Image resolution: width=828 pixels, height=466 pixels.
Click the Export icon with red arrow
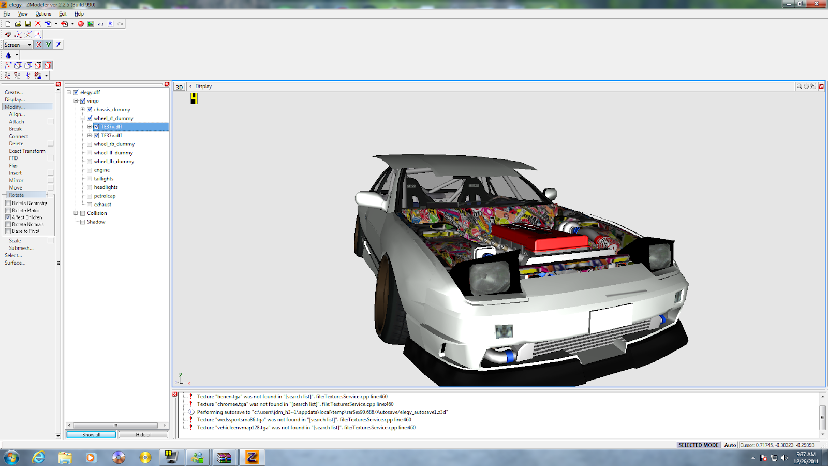tap(64, 24)
